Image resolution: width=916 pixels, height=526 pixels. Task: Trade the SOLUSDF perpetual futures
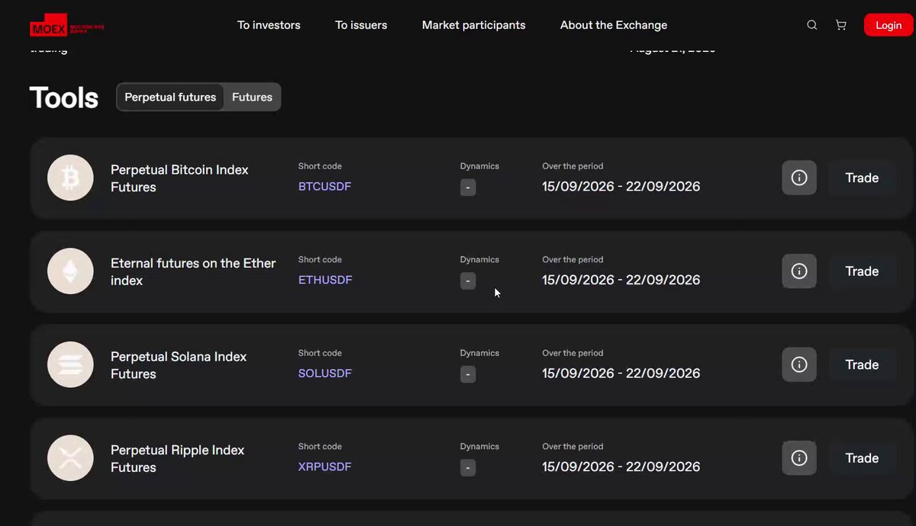(862, 364)
